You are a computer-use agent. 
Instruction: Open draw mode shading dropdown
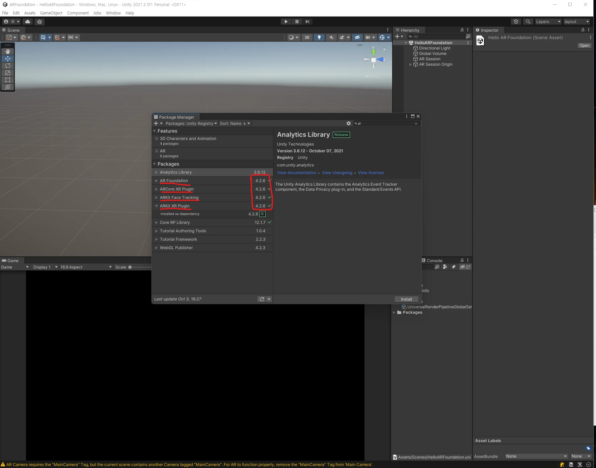point(294,37)
